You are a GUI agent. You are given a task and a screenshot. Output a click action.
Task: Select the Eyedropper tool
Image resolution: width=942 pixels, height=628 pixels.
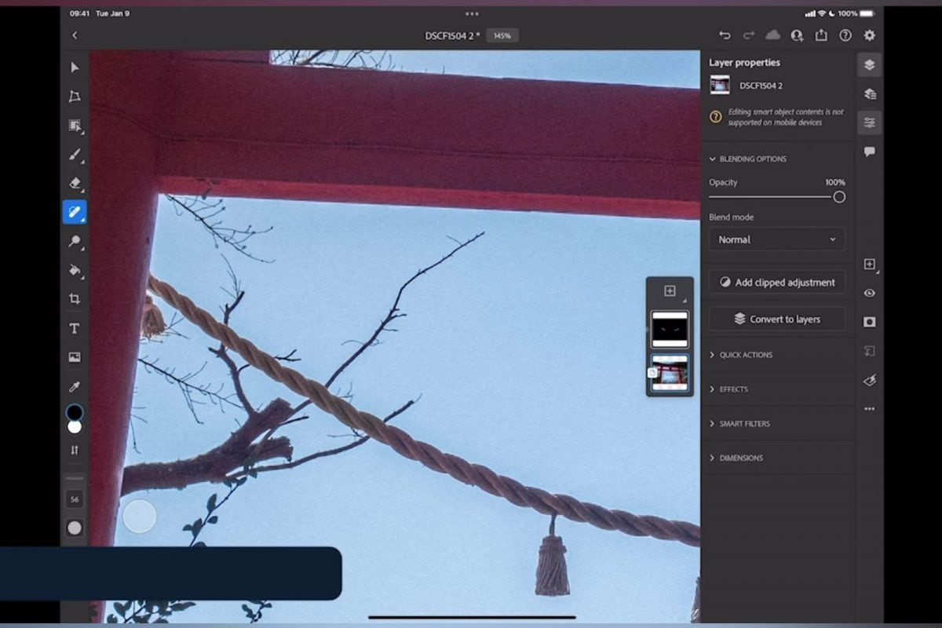point(75,386)
